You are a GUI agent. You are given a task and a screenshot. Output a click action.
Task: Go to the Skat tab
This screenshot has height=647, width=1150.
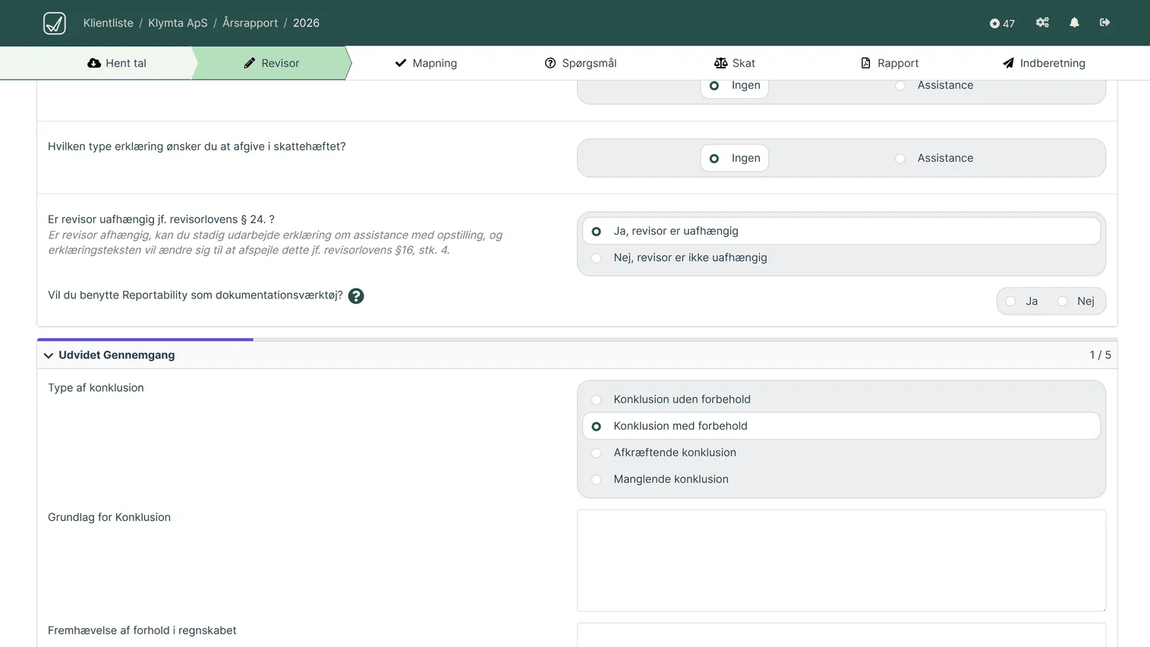coord(735,63)
